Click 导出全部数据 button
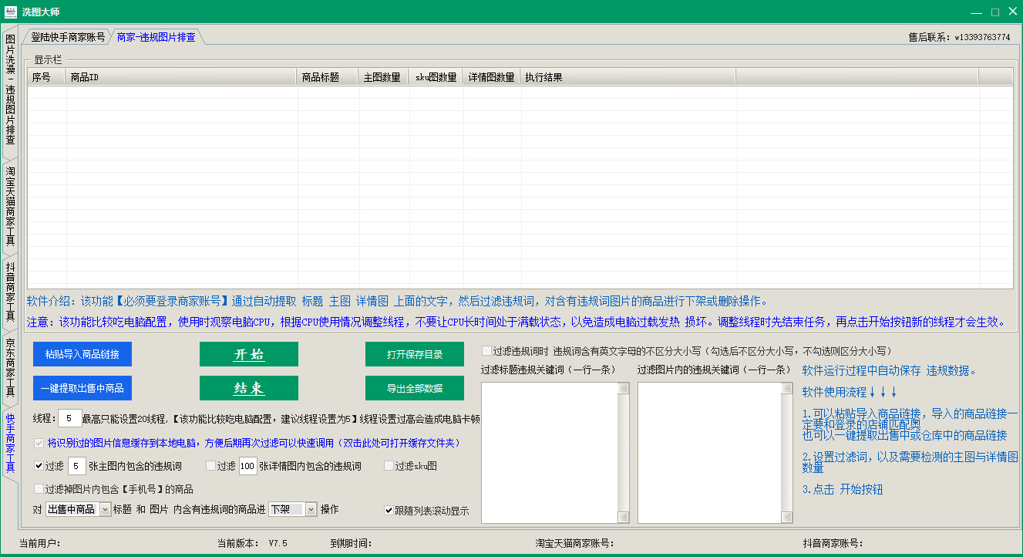 point(415,388)
